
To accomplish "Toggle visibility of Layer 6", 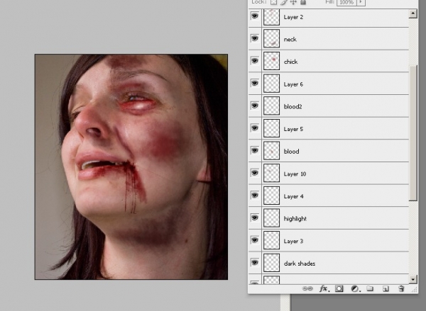I will (255, 84).
